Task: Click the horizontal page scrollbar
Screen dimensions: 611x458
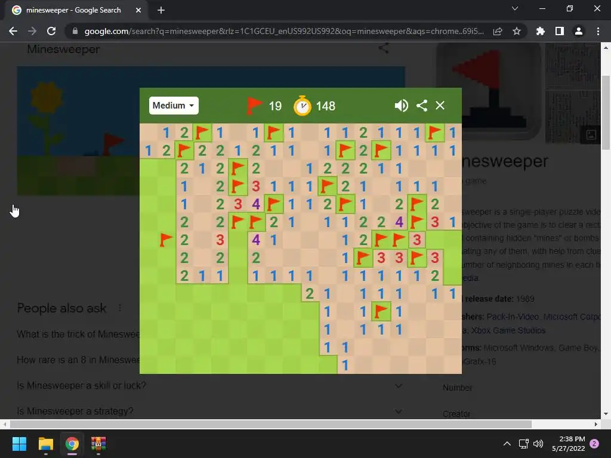Action: pos(271,424)
